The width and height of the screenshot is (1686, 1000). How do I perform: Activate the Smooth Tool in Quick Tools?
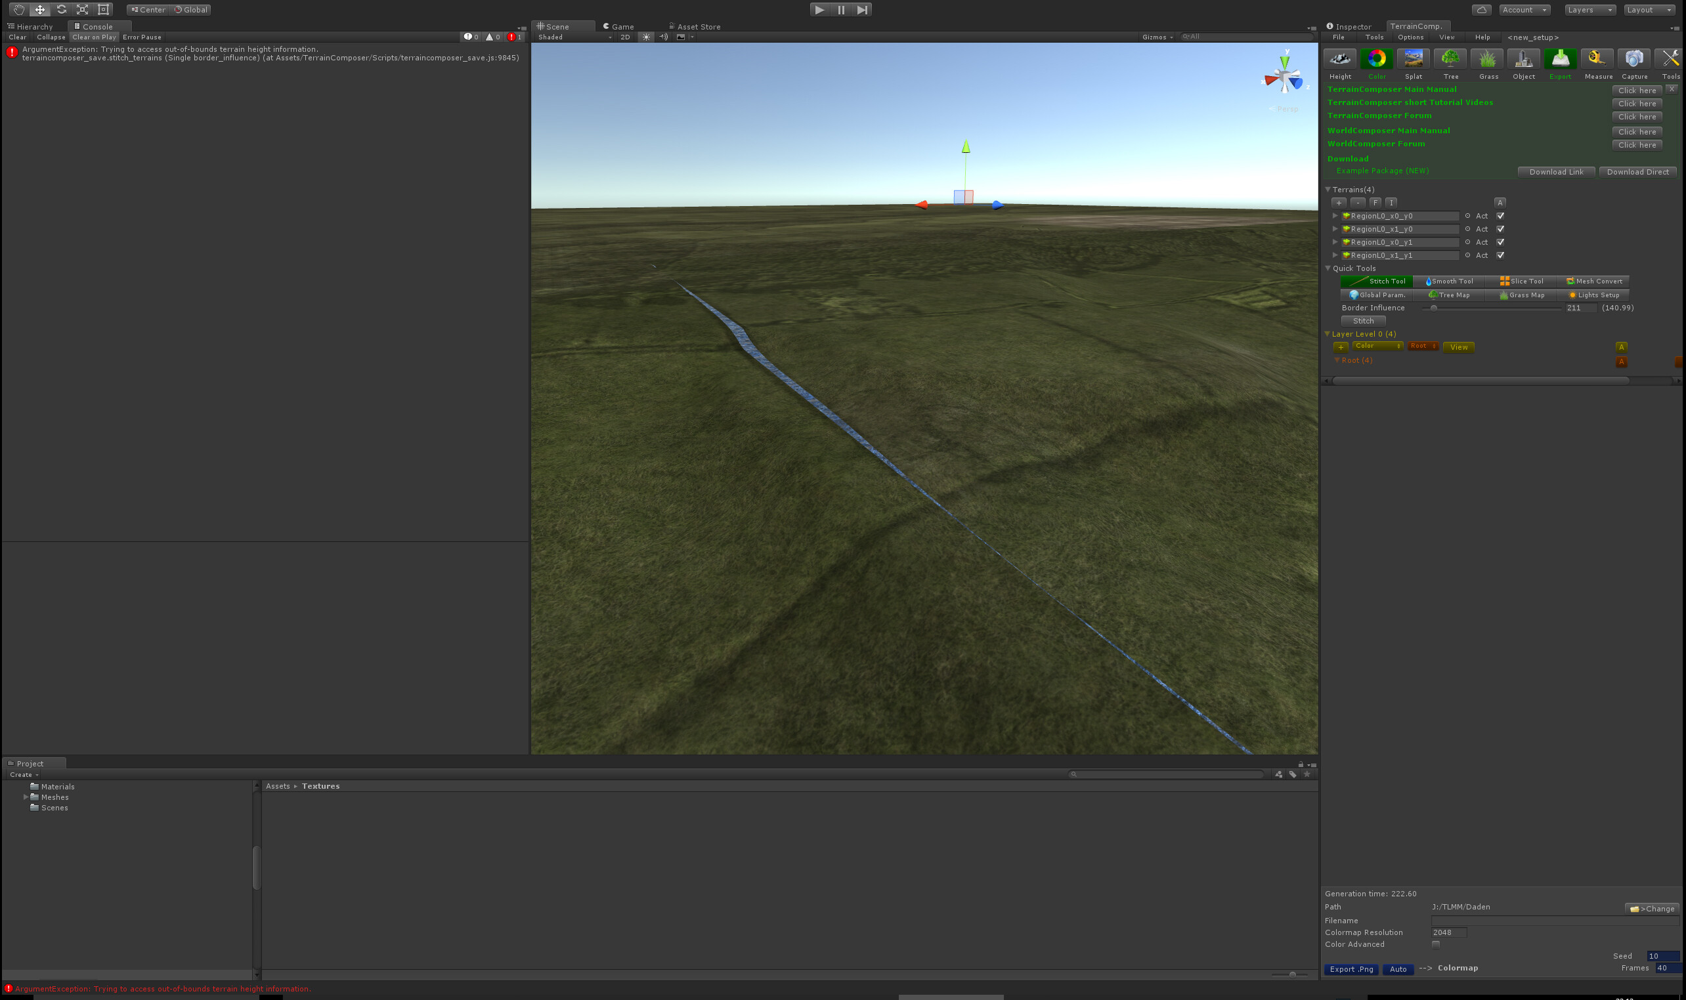pyautogui.click(x=1449, y=281)
